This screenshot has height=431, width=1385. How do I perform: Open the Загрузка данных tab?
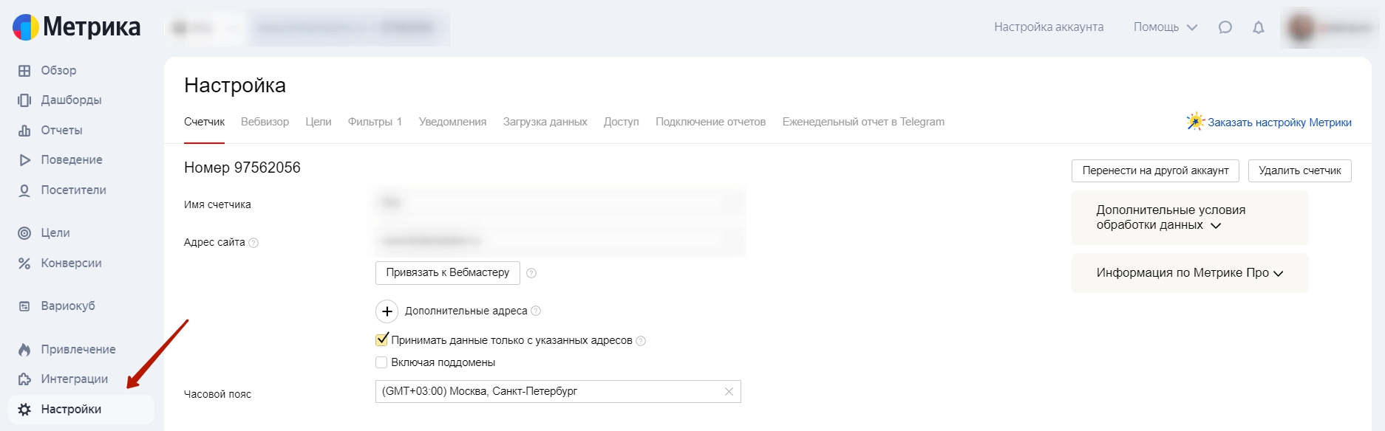point(545,123)
